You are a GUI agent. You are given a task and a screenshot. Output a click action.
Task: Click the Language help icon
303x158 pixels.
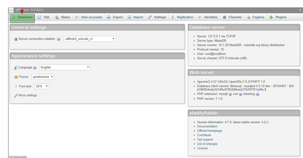(x=35, y=67)
